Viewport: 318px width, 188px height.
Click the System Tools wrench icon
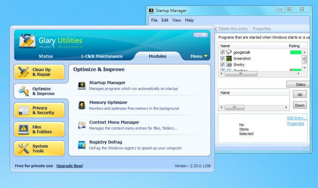pos(23,149)
